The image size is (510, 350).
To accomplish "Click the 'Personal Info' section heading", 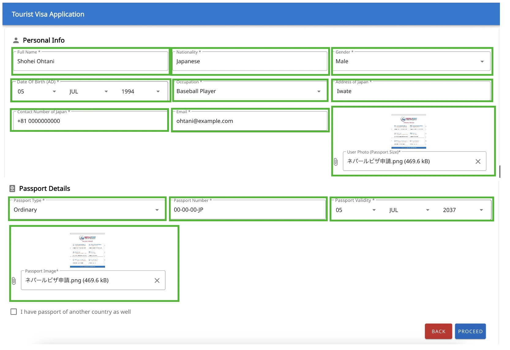I will 44,40.
